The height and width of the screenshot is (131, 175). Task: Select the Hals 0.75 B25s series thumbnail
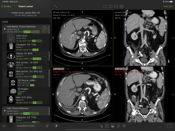(x=11, y=100)
